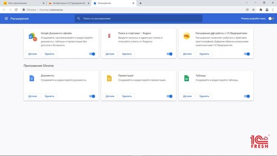The image size is (277, 156).
Task: Remove the Таблицы app
Action: pos(204,96)
